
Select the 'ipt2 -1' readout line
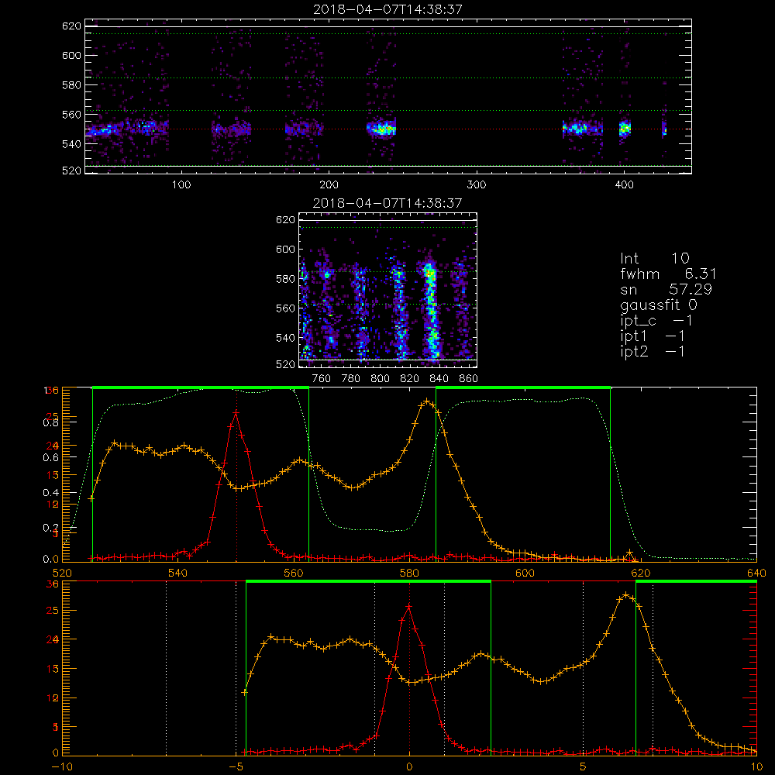(x=653, y=352)
